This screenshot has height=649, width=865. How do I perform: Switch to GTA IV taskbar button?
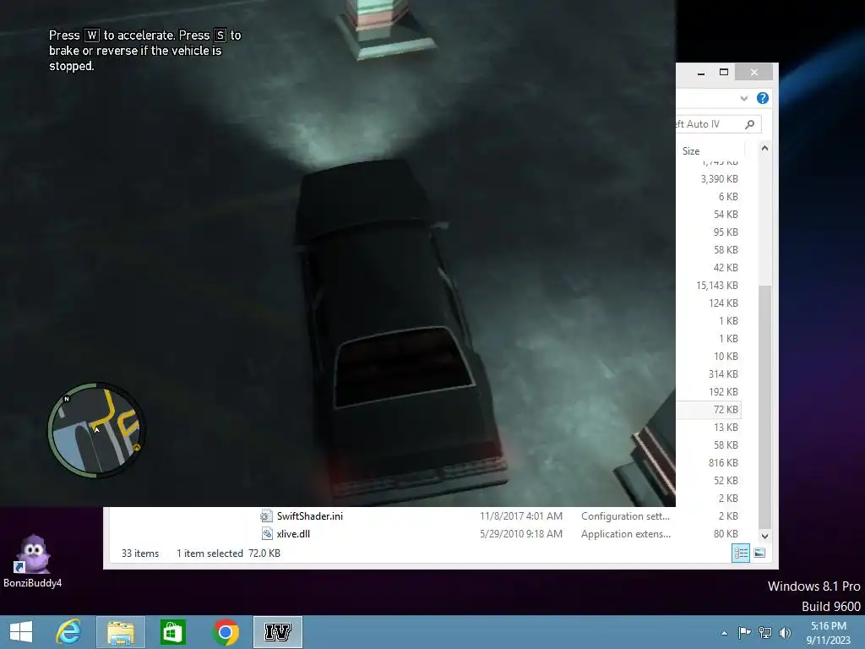tap(277, 632)
